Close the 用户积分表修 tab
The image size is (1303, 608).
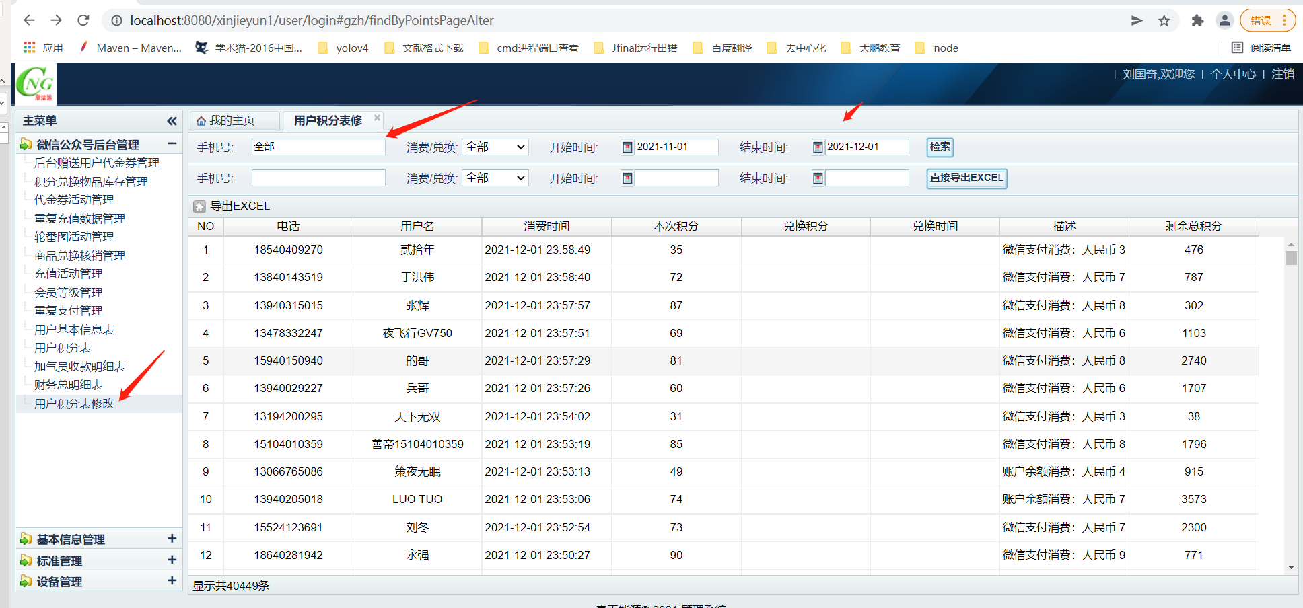pos(377,118)
